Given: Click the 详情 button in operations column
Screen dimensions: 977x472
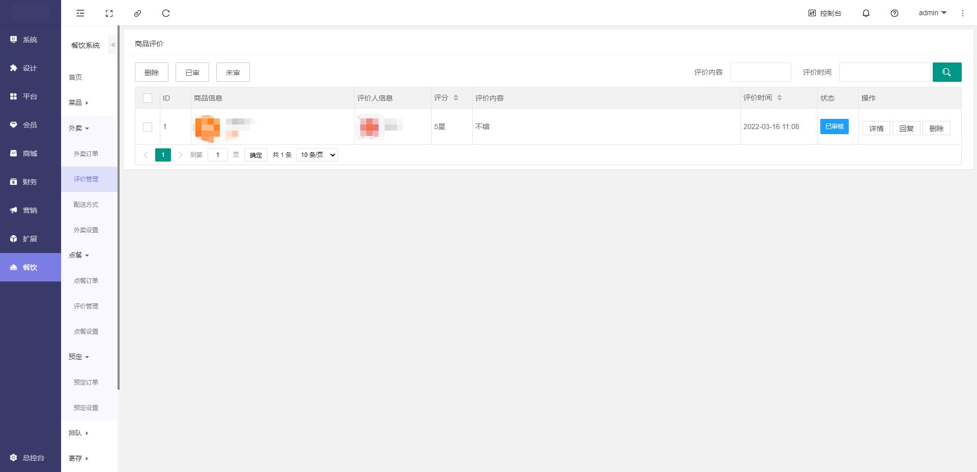Looking at the screenshot, I should pyautogui.click(x=876, y=129).
